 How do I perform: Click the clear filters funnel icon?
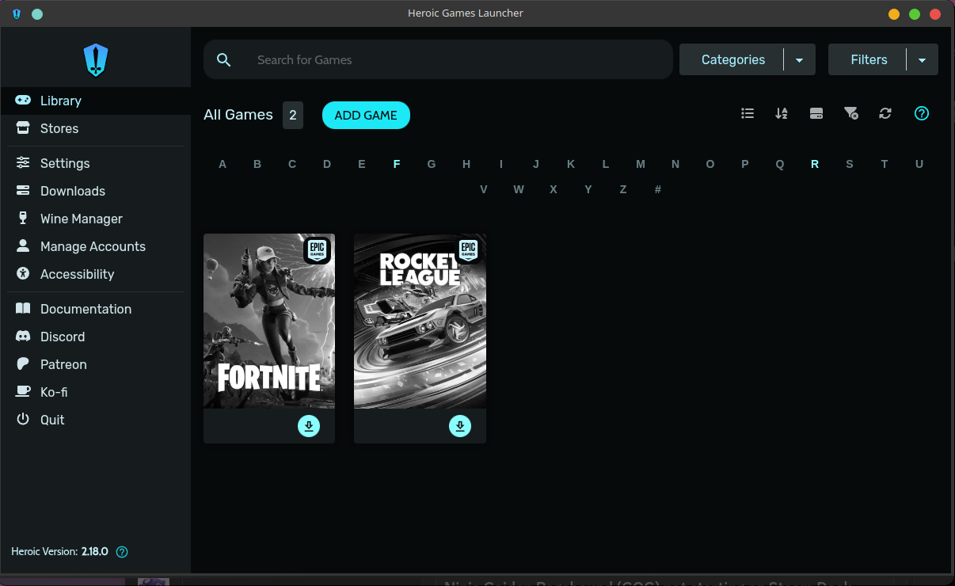[851, 113]
